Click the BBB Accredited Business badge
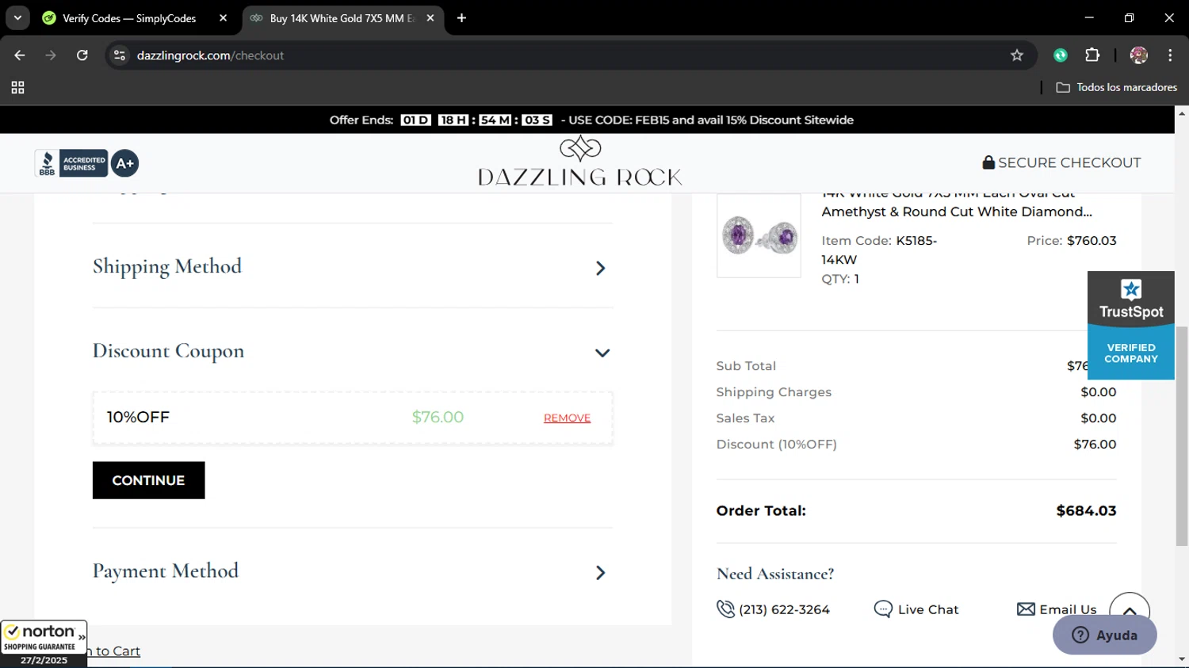Viewport: 1189px width, 668px height. tap(86, 163)
